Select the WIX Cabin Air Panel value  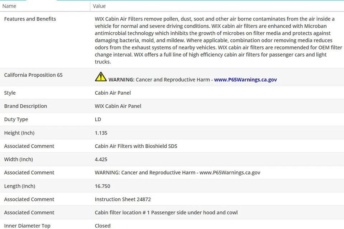[118, 106]
